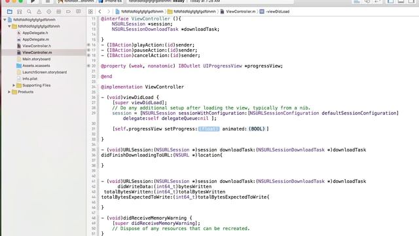Select Supporting Files group row
This screenshot has height=236, width=419.
coord(44,85)
